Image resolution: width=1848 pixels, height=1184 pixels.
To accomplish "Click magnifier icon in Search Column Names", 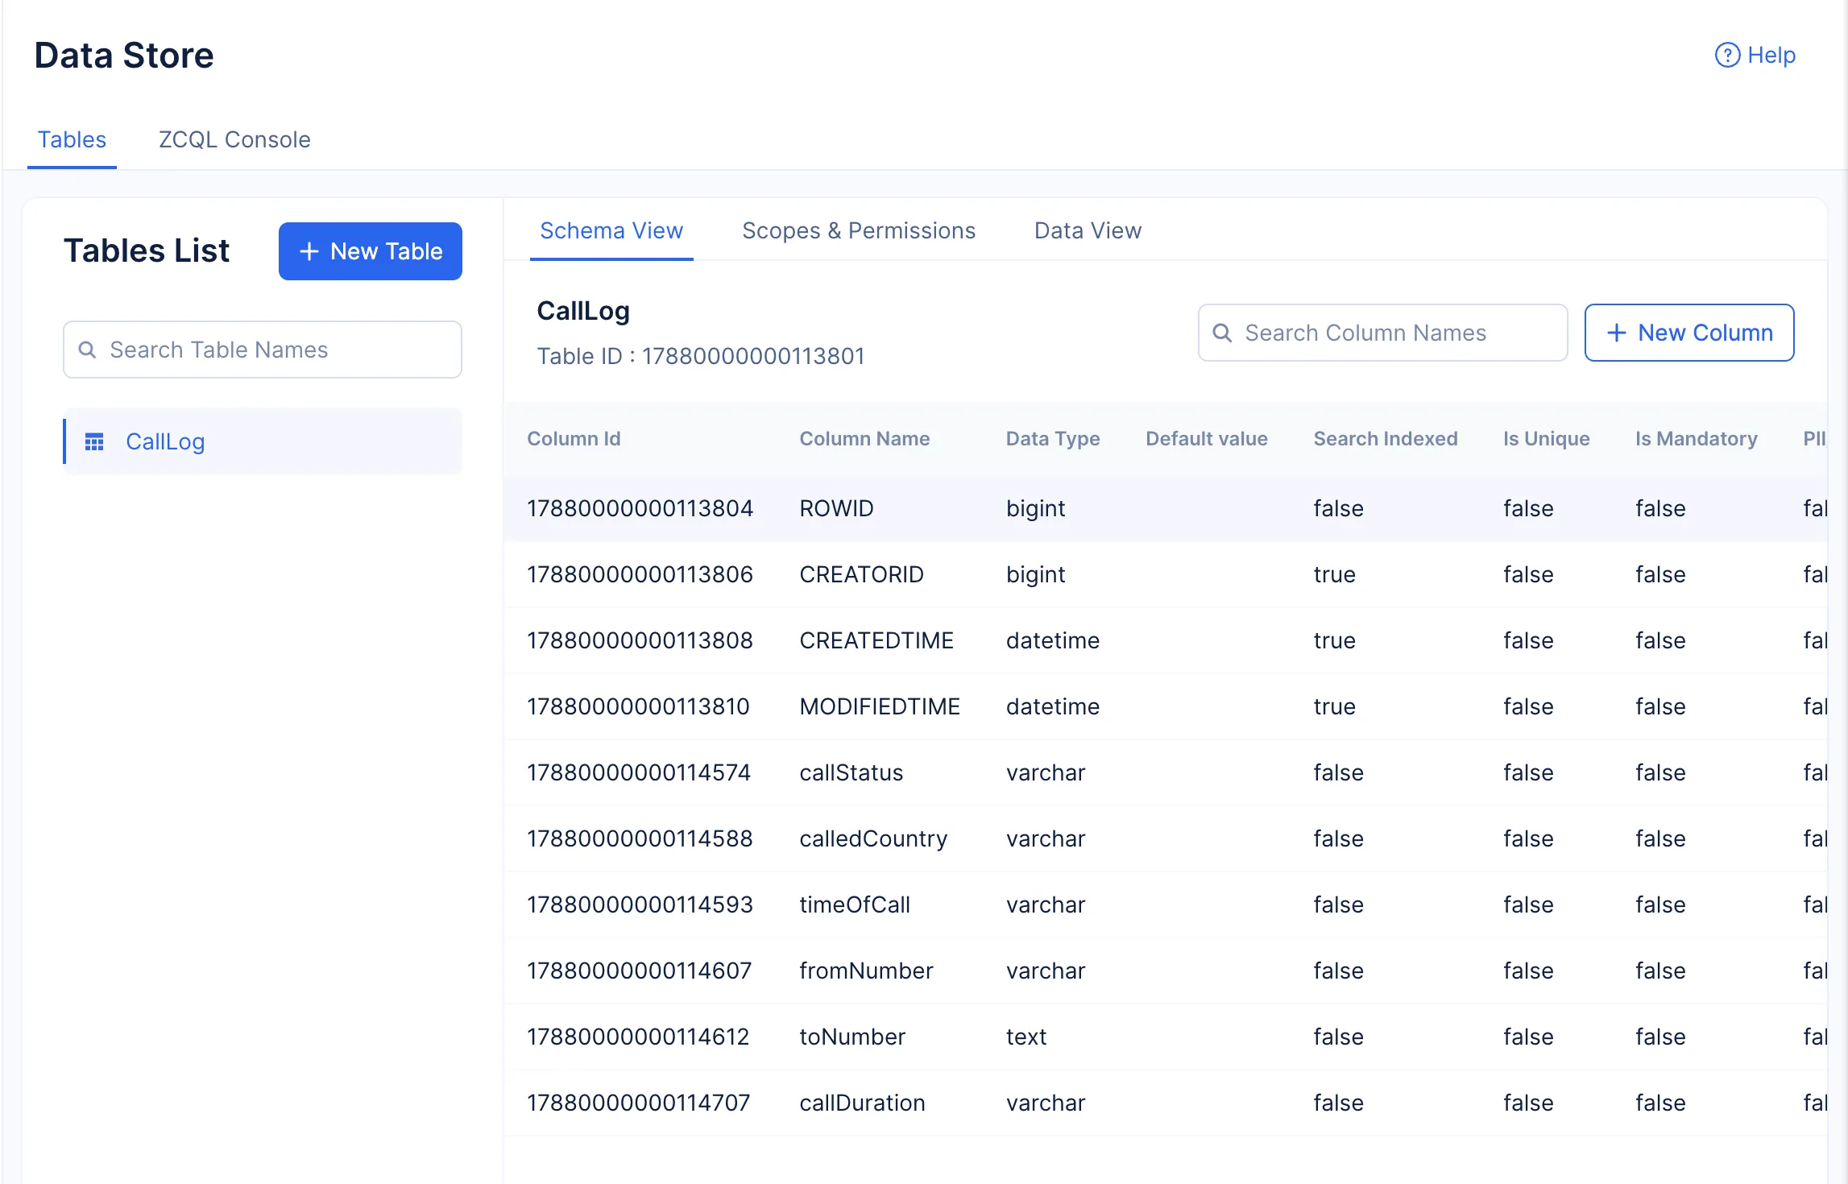I will point(1222,333).
